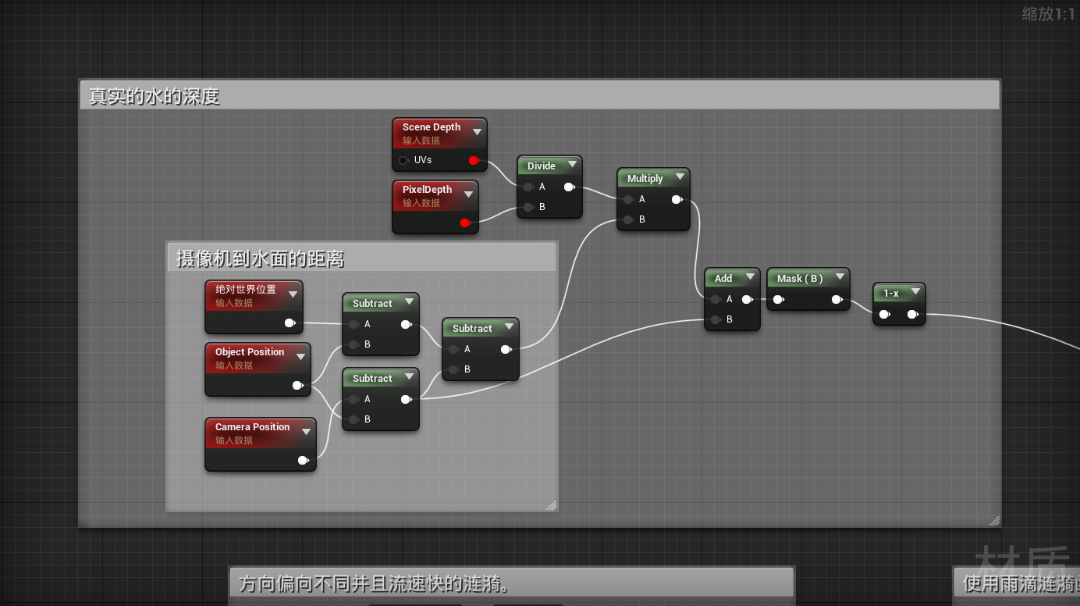
Task: Select the 摄像机到水面的距离 comment header
Action: tap(361, 258)
